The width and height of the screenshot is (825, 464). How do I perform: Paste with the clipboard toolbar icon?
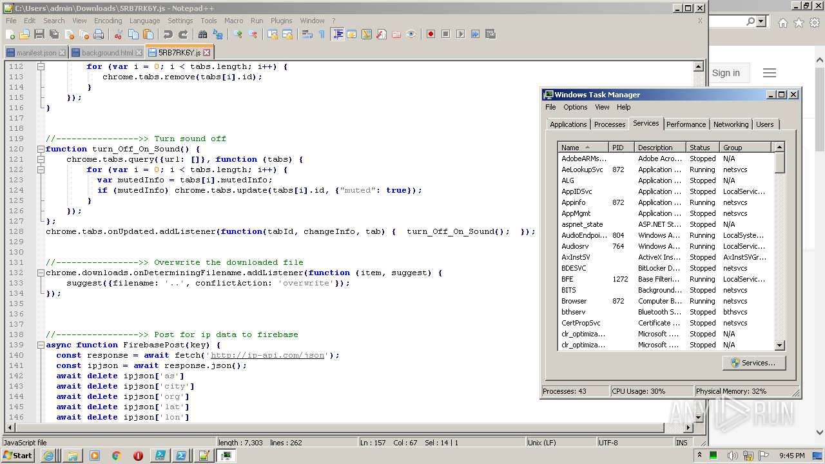pos(148,34)
